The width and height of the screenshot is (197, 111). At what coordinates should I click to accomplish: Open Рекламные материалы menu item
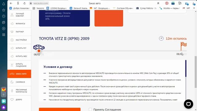pos(19,91)
